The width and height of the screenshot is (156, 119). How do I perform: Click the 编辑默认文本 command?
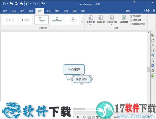point(138,24)
